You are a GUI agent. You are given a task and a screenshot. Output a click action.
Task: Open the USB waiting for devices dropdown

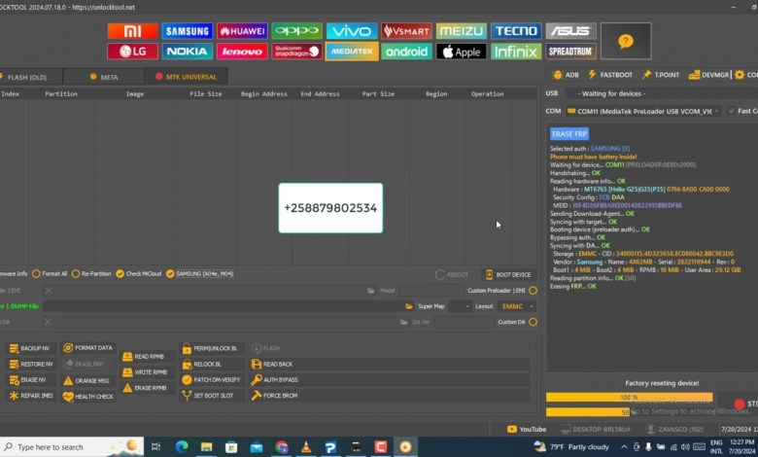point(660,93)
